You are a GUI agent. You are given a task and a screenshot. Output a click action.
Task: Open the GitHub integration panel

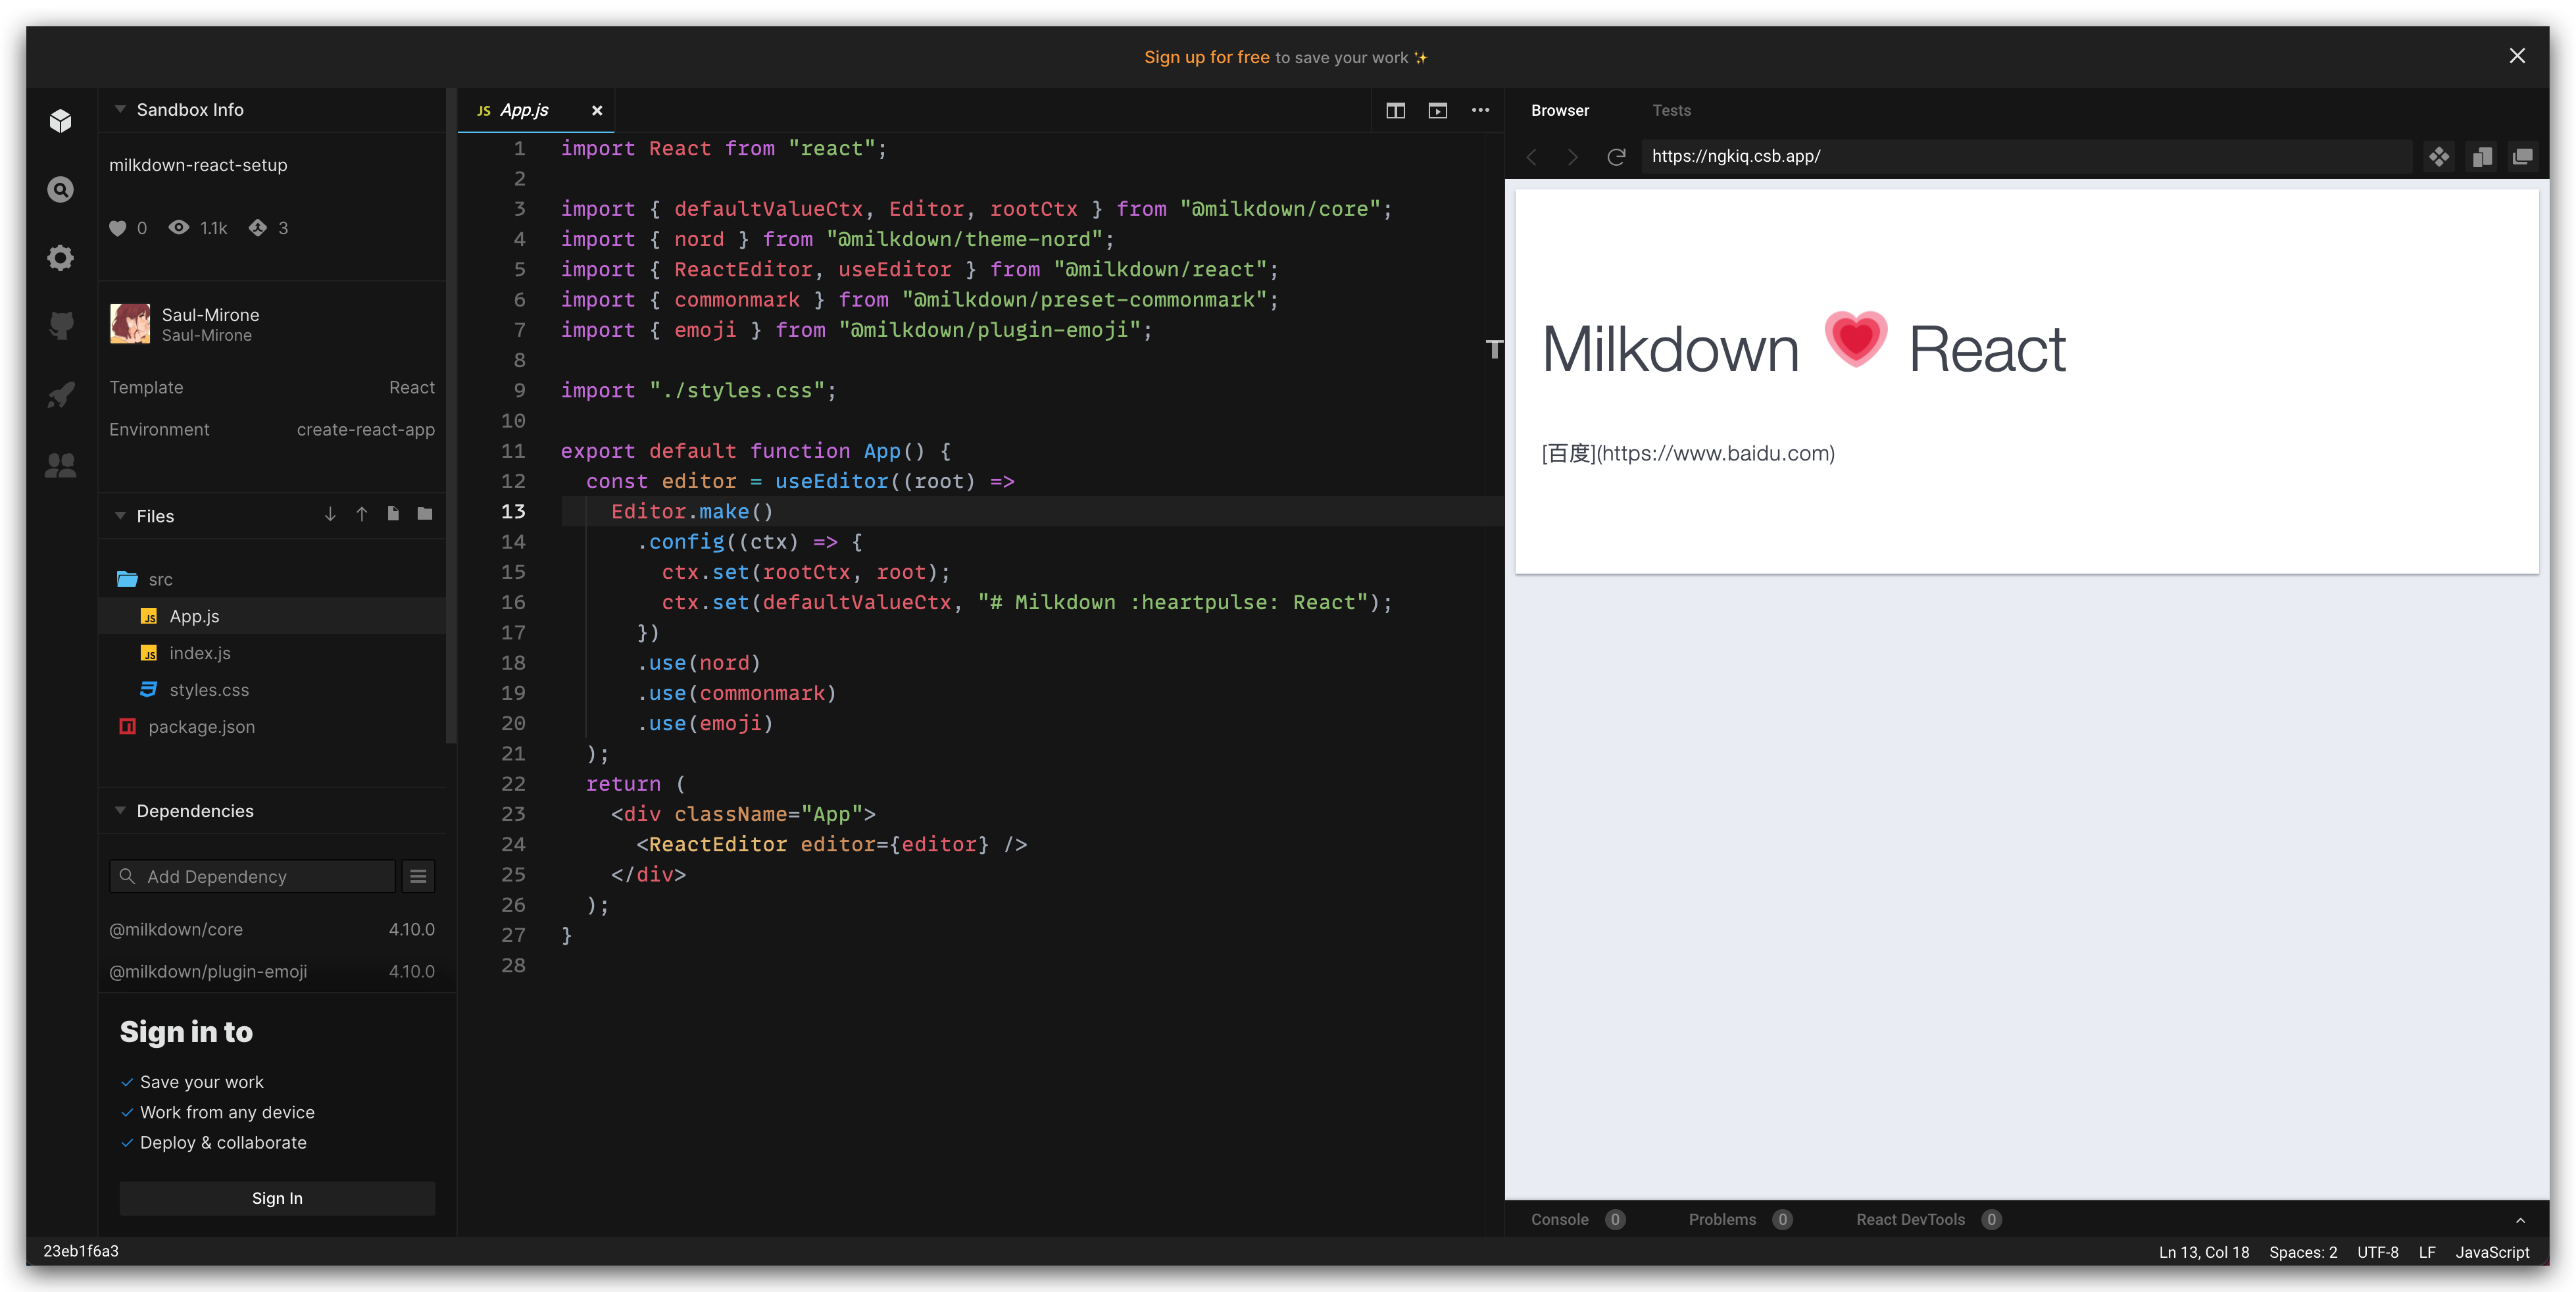click(60, 325)
